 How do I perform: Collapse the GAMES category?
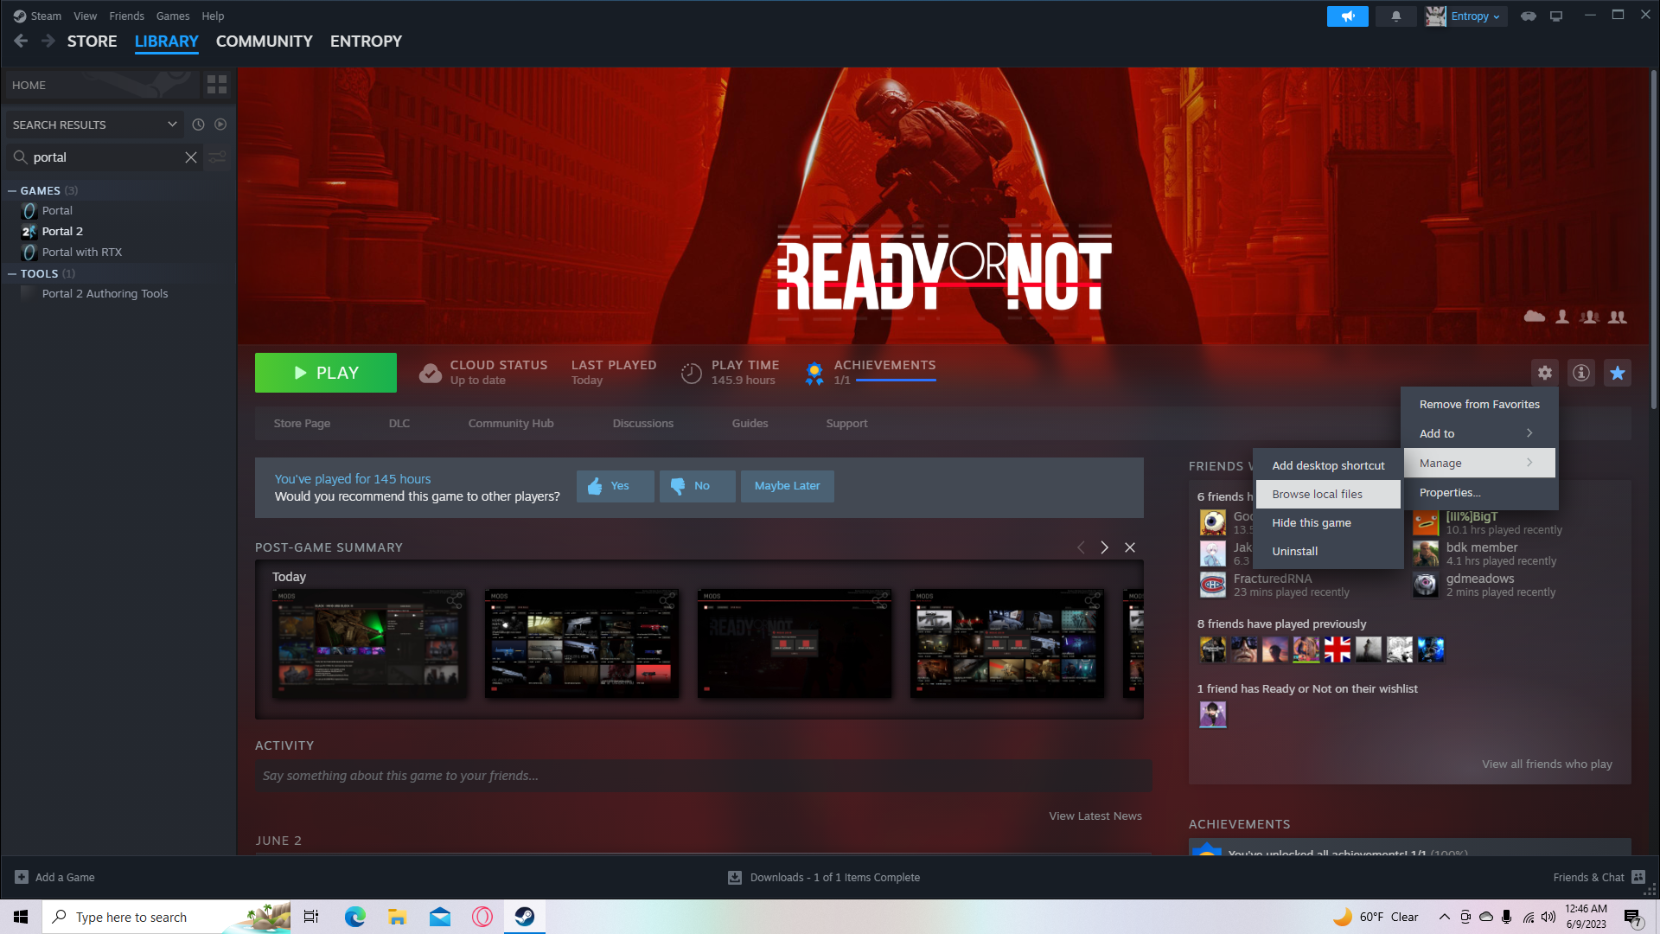[12, 190]
